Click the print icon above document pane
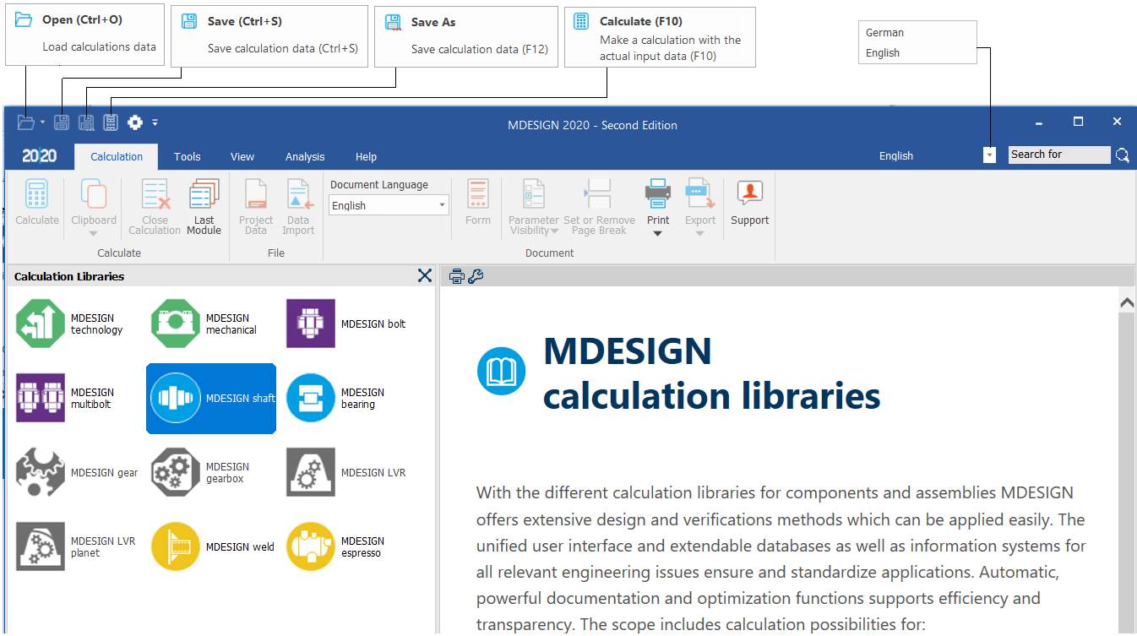Image resolution: width=1137 pixels, height=636 pixels. point(457,276)
